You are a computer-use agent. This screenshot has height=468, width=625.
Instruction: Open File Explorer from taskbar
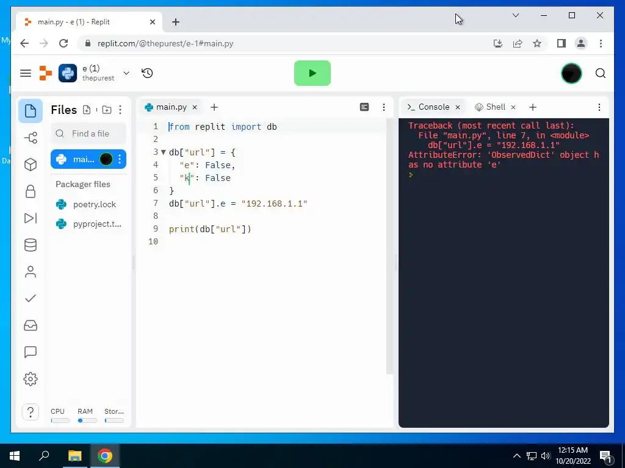coord(74,456)
